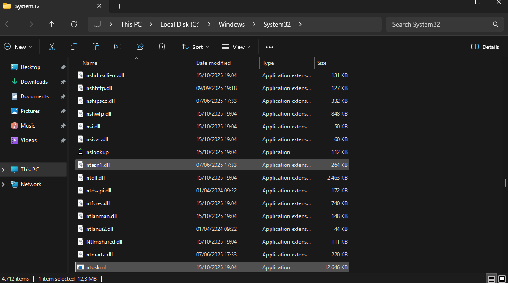
Task: Click System32 breadcrumb segment
Action: (277, 24)
